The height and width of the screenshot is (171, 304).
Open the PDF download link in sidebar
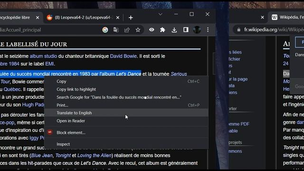[x=239, y=124]
